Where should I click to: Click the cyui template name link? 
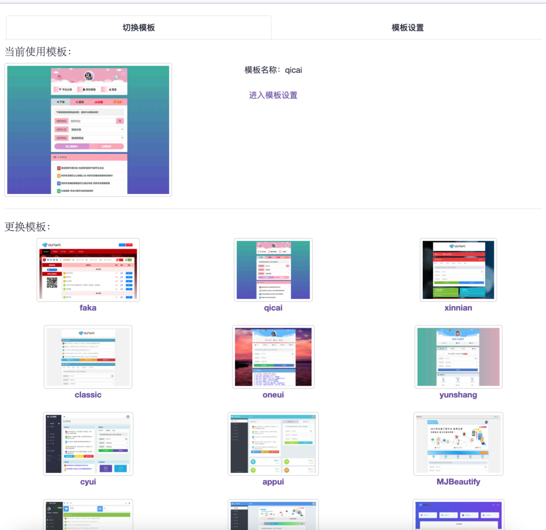[88, 482]
